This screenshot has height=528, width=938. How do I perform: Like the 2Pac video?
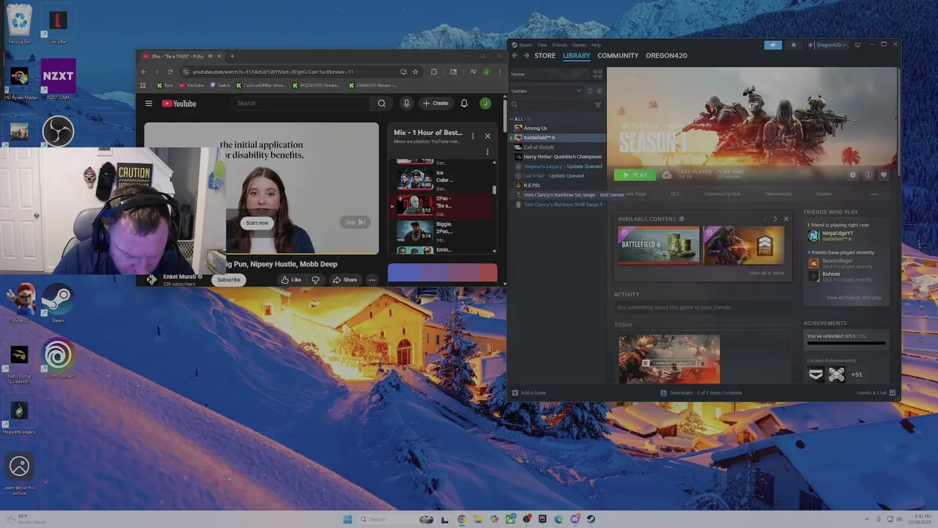coord(292,279)
